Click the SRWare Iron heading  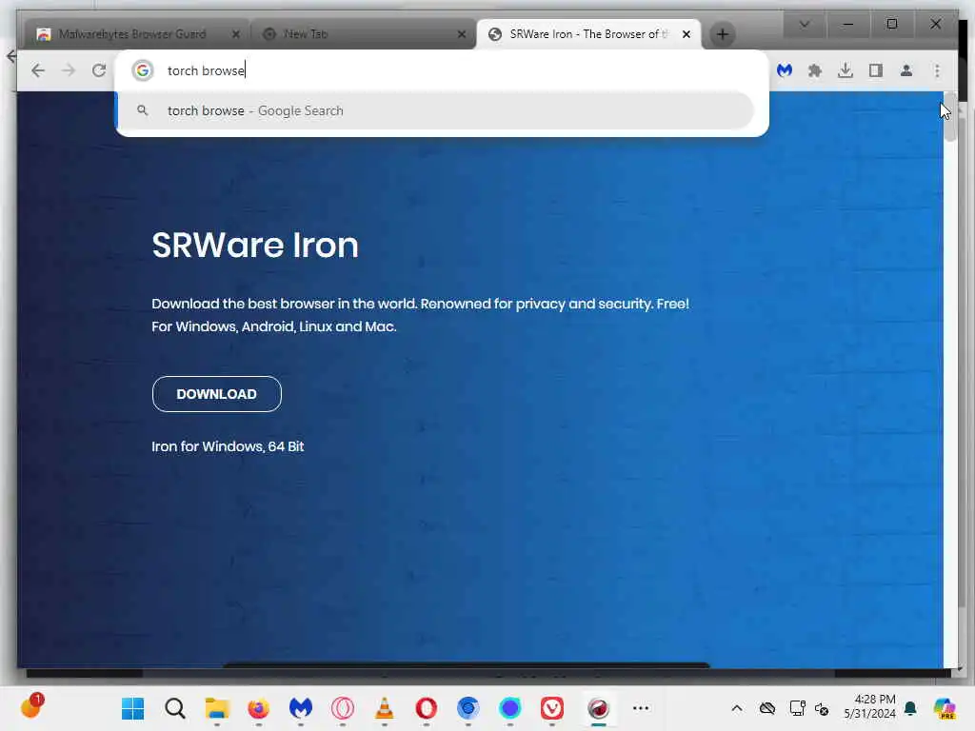pos(255,245)
